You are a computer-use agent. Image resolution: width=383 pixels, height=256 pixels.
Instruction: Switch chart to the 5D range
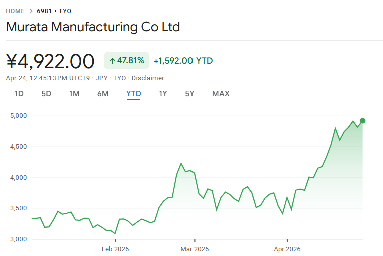[x=46, y=94]
